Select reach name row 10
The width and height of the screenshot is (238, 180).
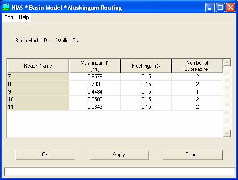(38, 99)
